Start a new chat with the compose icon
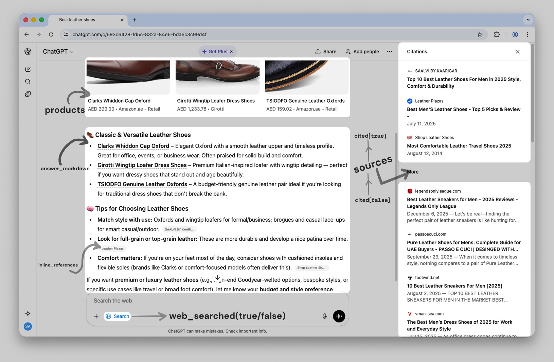Screen dimensions: 554x362 coord(28,69)
